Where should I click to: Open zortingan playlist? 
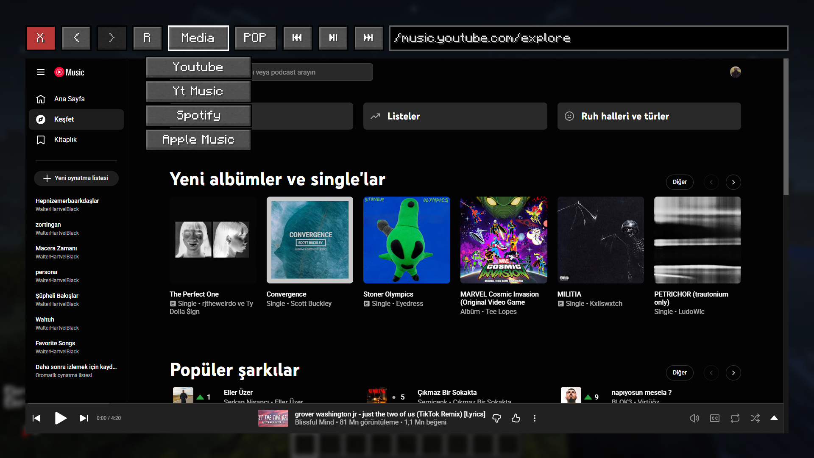tap(76, 228)
